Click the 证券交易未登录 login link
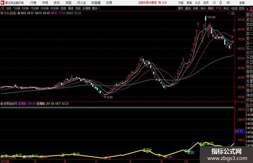 click(x=148, y=3)
